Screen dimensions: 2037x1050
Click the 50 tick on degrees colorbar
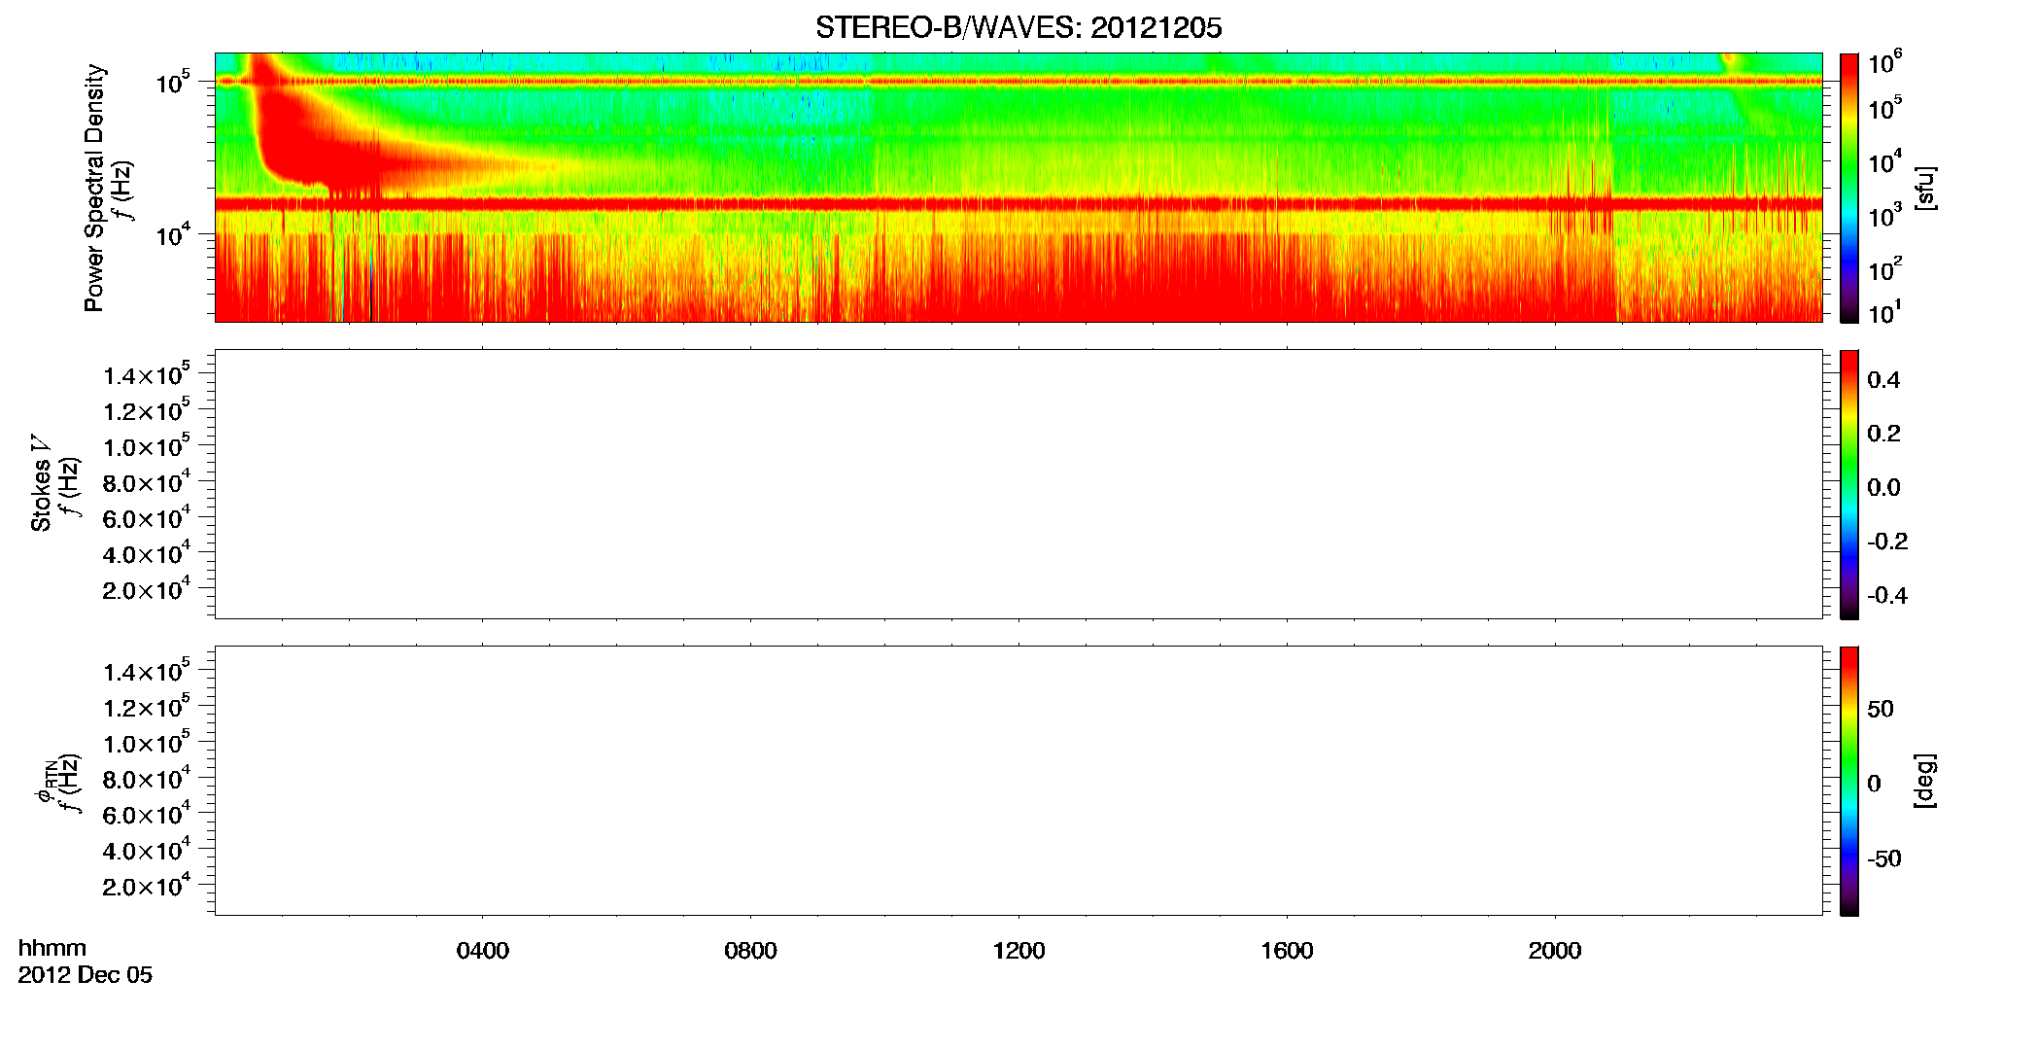(x=1881, y=709)
